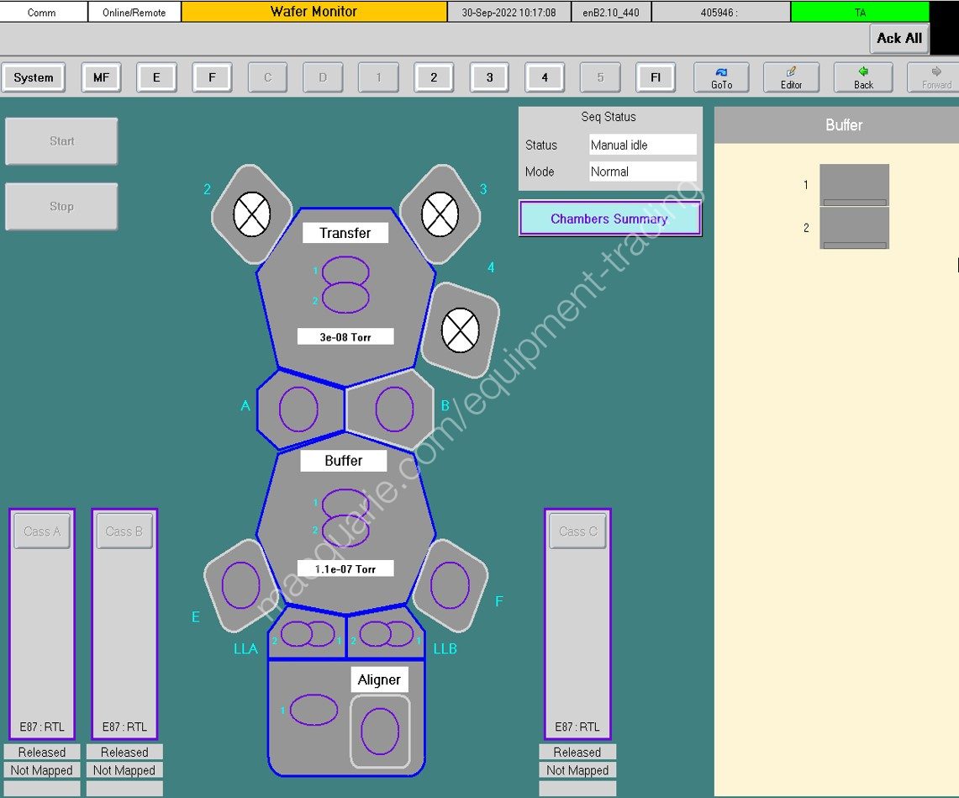Switch to the MF tab
Image resolution: width=959 pixels, height=798 pixels.
pos(101,77)
